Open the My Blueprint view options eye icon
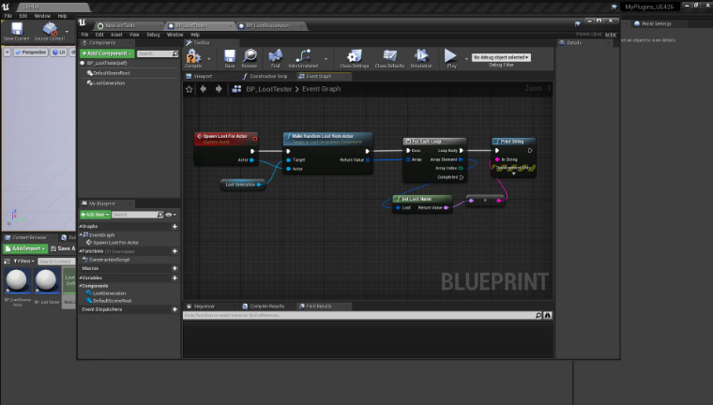 coord(171,215)
